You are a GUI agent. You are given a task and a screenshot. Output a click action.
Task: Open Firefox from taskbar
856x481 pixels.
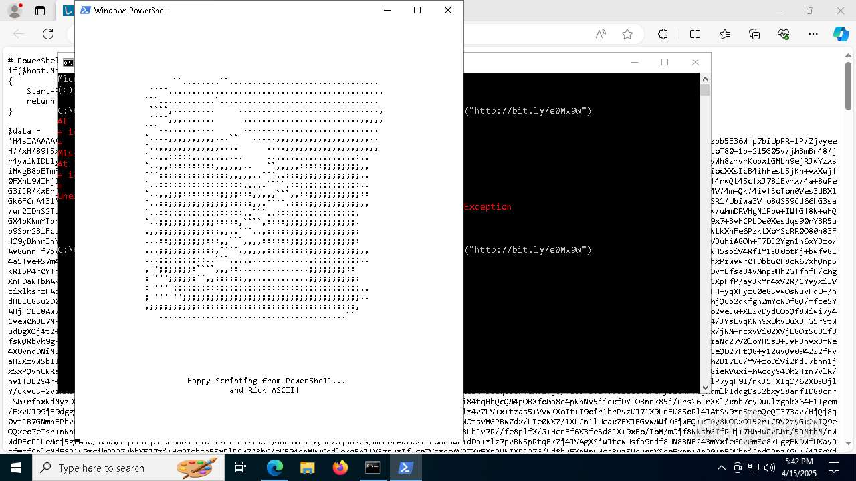(x=340, y=468)
